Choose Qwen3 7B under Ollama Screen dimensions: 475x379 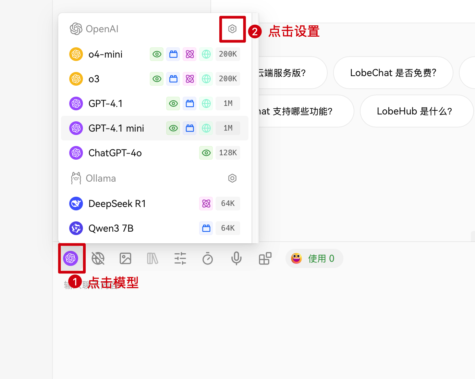[111, 228]
